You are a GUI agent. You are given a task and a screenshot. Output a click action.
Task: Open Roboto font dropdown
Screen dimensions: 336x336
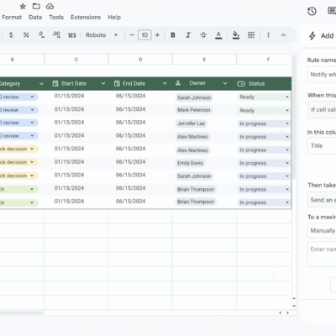(102, 35)
